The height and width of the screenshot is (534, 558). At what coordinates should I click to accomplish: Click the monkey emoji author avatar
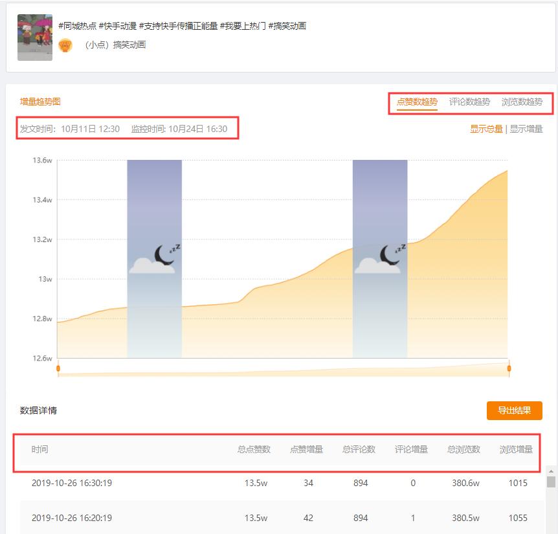coord(63,45)
